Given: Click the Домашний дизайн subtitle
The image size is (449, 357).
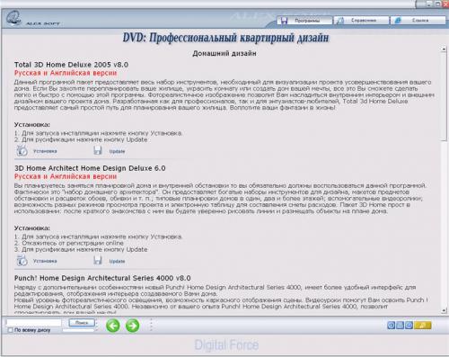Looking at the screenshot, I should 224,54.
